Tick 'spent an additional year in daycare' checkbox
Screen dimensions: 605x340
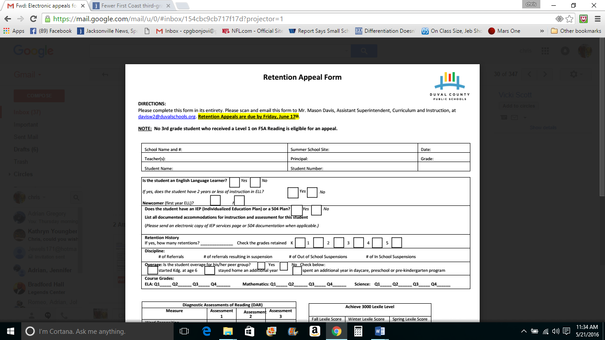[297, 270]
